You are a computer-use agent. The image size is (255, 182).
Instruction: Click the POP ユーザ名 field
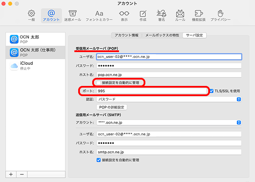169,57
